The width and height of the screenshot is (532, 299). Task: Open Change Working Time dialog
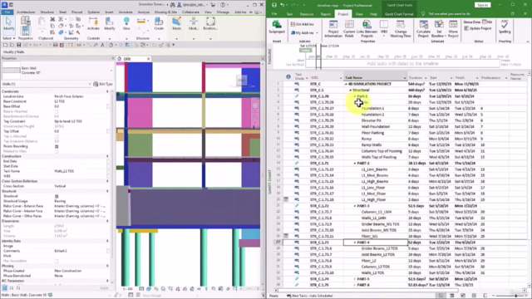pos(401,29)
